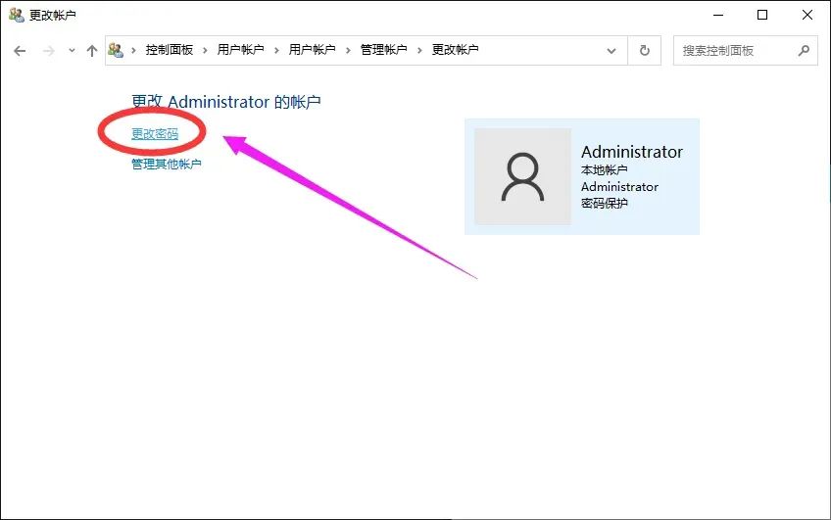The width and height of the screenshot is (831, 520).
Task: Open the recent locations dropdown arrow
Action: [72, 51]
